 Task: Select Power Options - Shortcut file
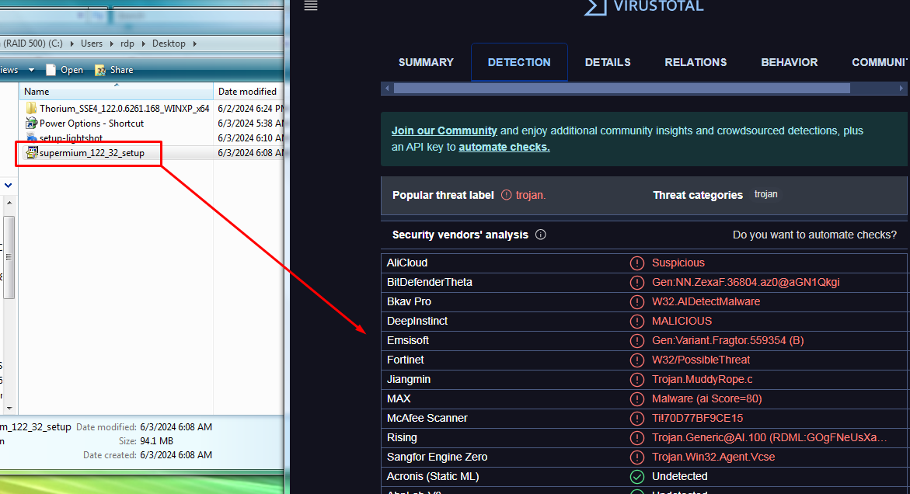(85, 124)
